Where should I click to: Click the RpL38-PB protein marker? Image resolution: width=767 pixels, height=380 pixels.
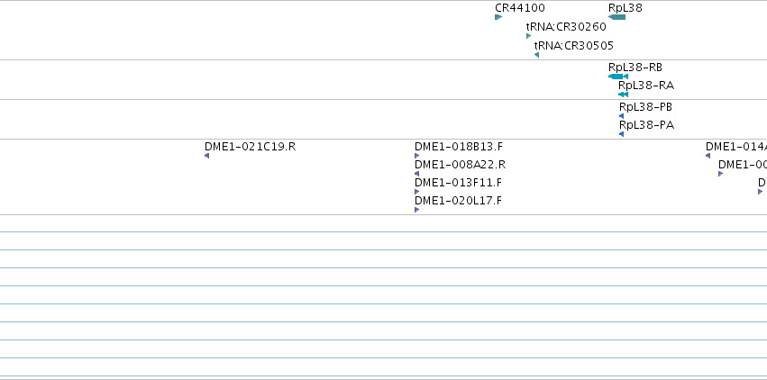(x=621, y=116)
